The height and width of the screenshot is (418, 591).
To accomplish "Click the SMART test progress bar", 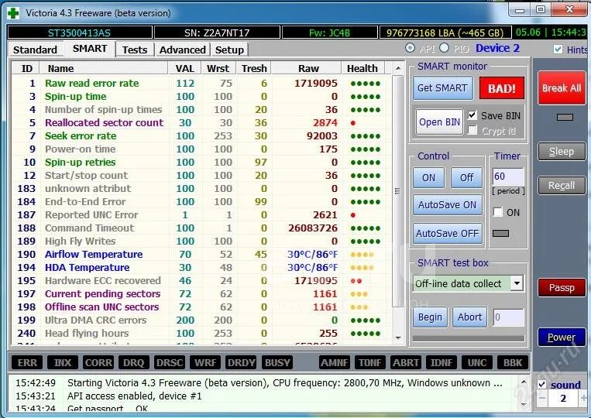I will pyautogui.click(x=469, y=338).
